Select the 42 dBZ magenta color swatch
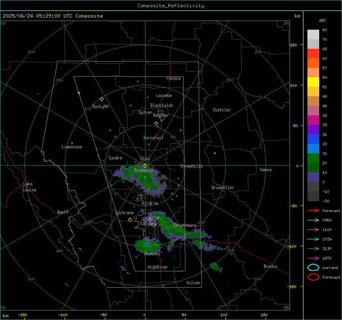 click(x=313, y=120)
